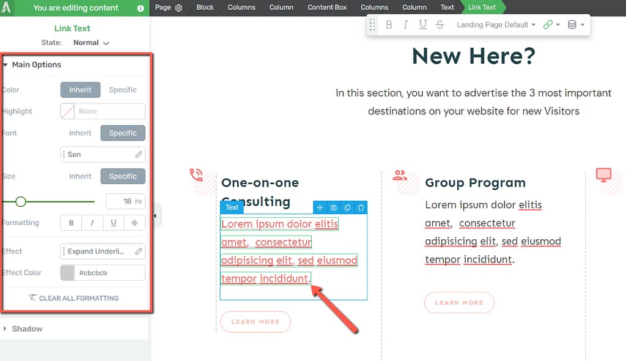Grab the floating toolbar drag handle

coord(372,25)
